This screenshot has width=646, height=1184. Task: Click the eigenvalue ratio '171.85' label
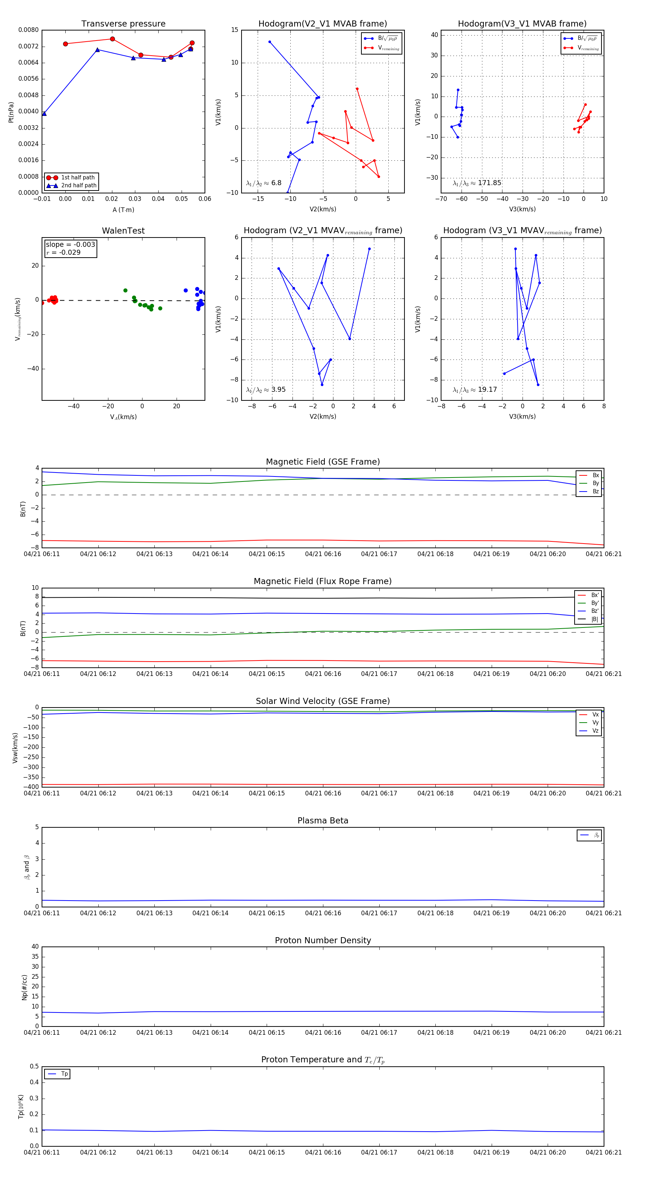pyautogui.click(x=490, y=183)
